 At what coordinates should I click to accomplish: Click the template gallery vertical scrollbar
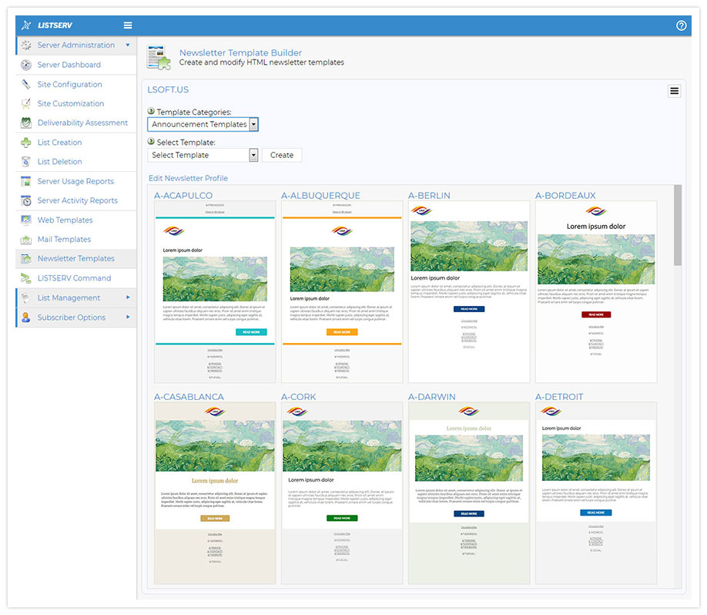tap(678, 225)
